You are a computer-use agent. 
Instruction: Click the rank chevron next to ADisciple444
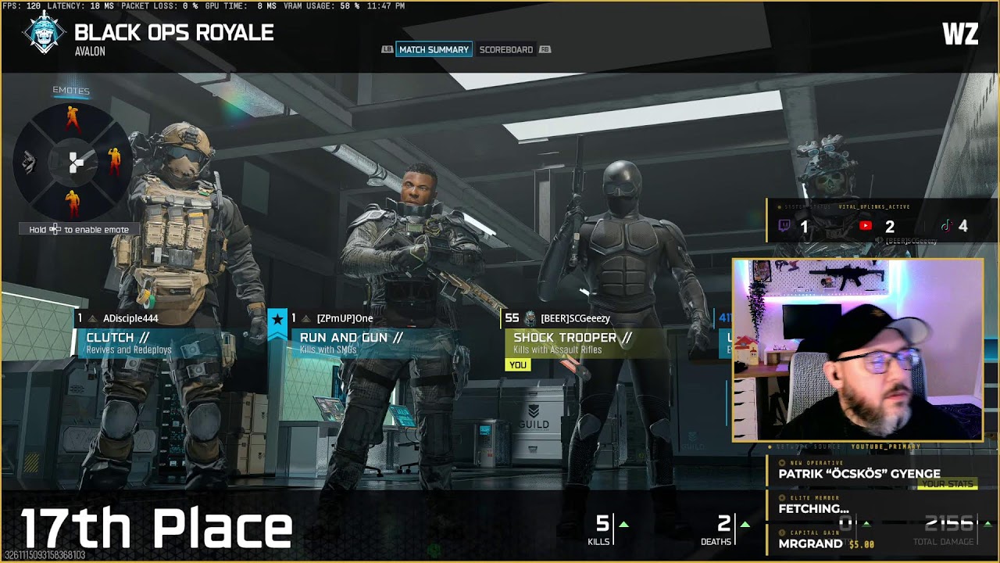coord(92,319)
